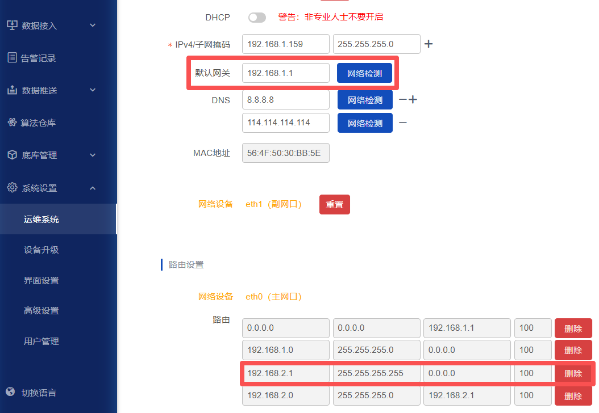Collapse the 系统设置 menu chevron
599x413 pixels.
[93, 188]
